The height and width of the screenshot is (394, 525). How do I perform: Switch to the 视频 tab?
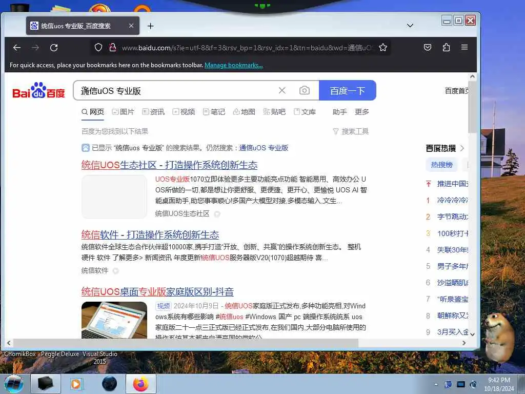tap(184, 112)
